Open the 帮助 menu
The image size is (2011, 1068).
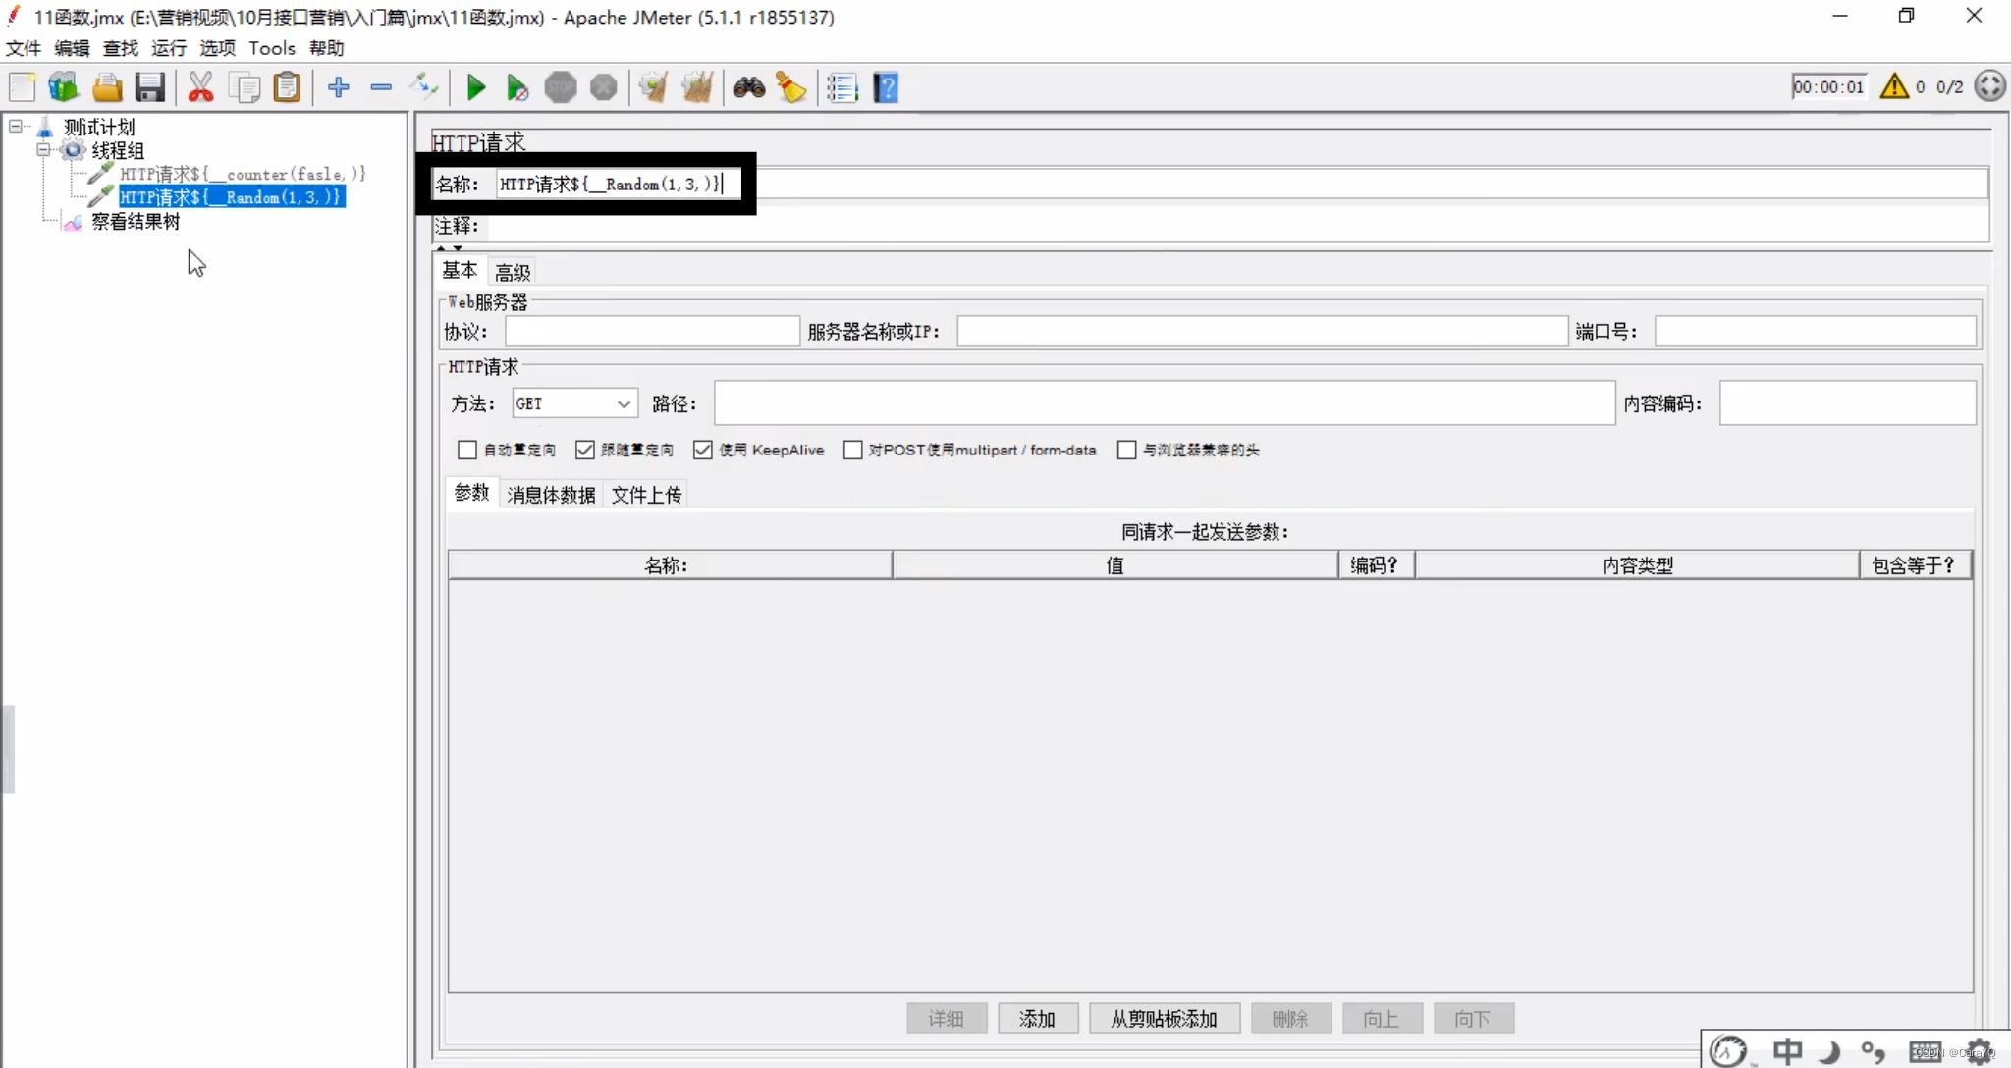326,48
